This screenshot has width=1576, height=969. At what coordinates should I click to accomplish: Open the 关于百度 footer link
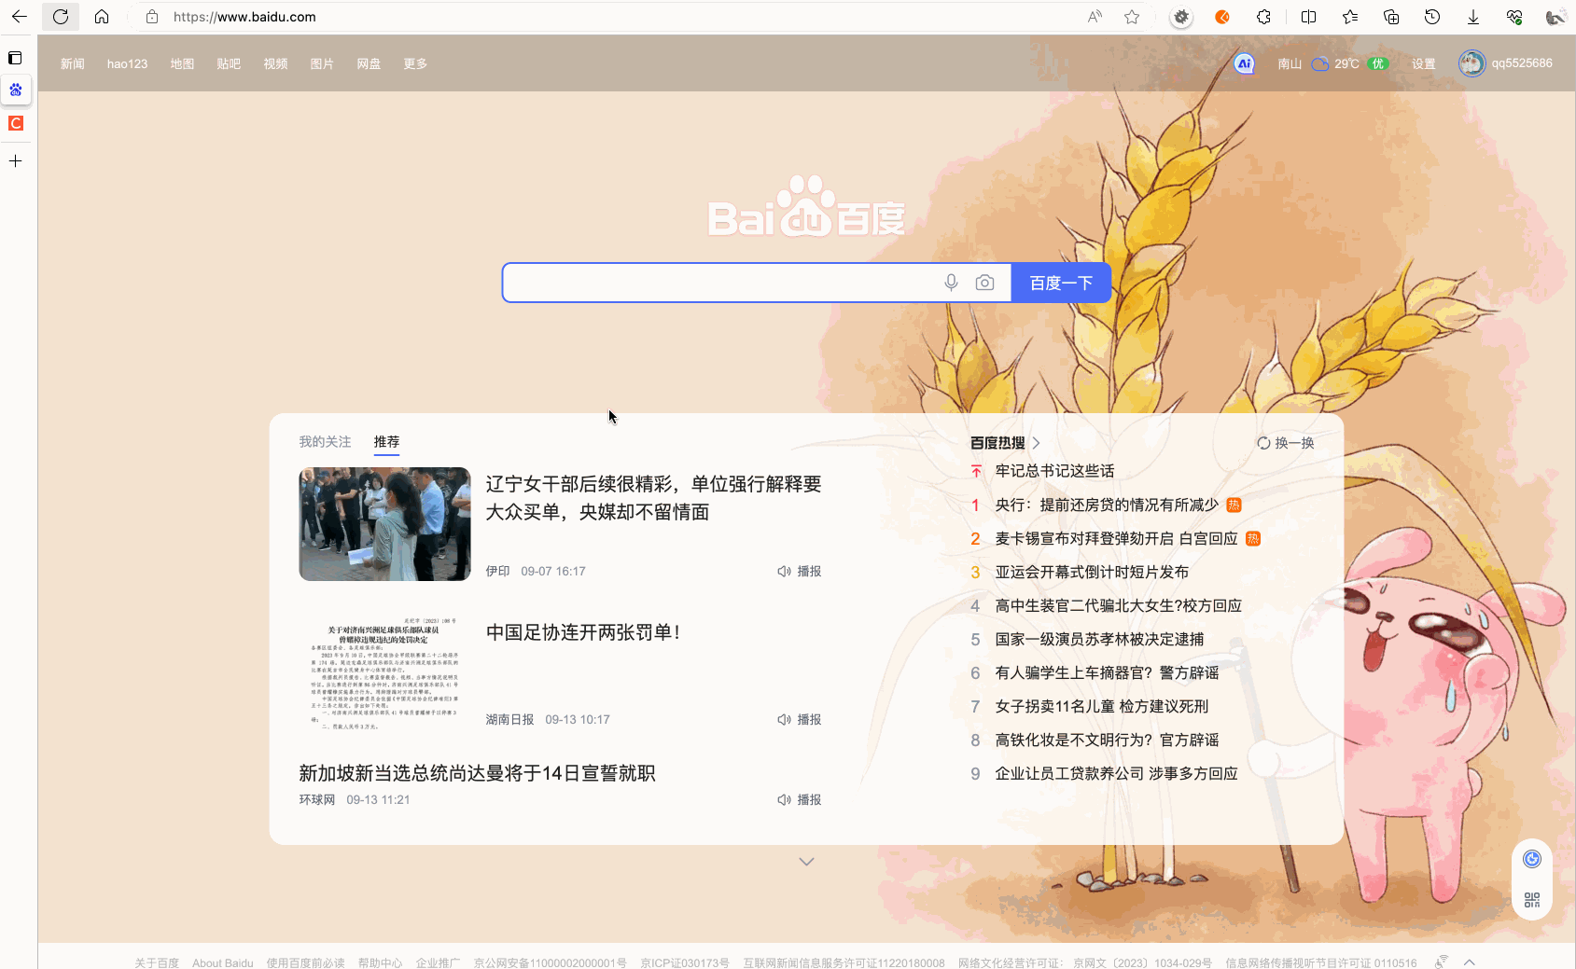click(x=156, y=962)
